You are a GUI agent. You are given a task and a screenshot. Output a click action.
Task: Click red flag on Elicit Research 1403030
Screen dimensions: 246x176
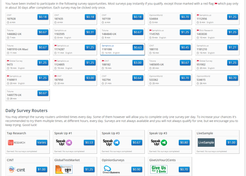[198, 30]
